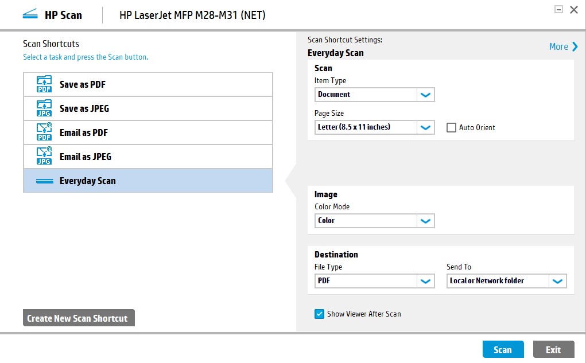586x363 pixels.
Task: Click the 'Scan Shortcut Settings:' label
Action: (345, 40)
